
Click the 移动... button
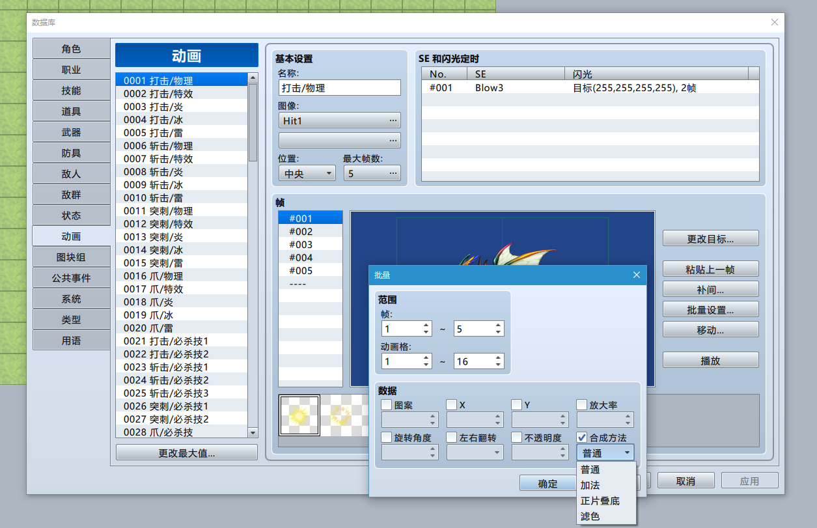[711, 329]
